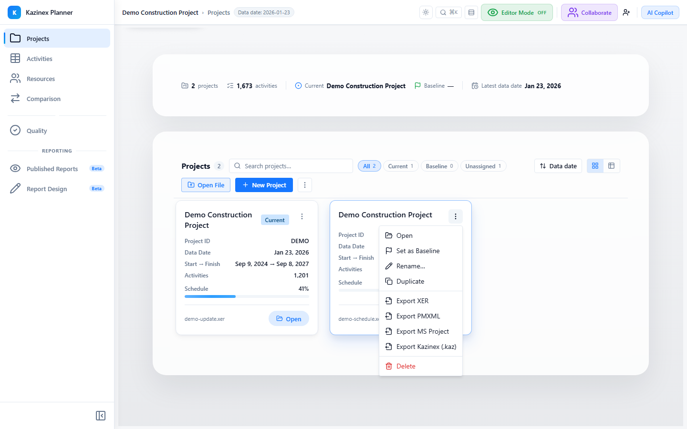Choose Rename... from context menu
Image resolution: width=687 pixels, height=429 pixels.
tap(421, 266)
